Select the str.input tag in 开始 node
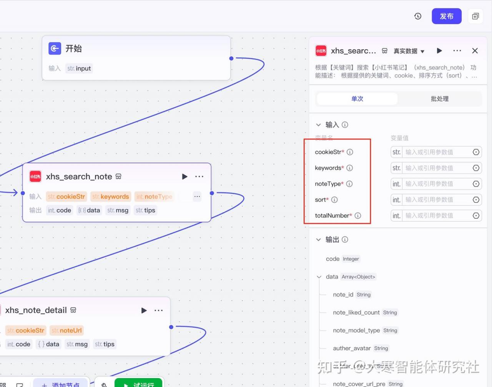The height and width of the screenshot is (387, 492). 79,68
